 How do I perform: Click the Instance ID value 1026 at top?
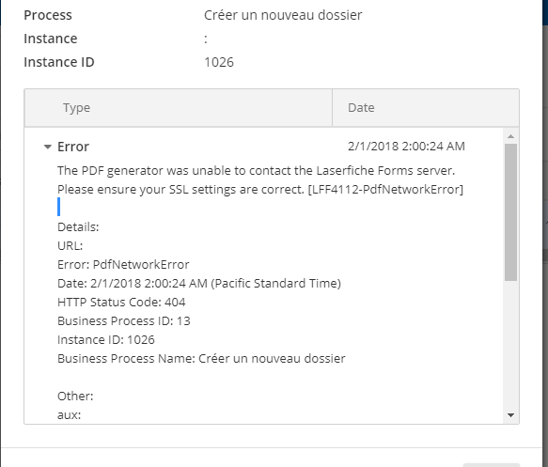pos(219,62)
